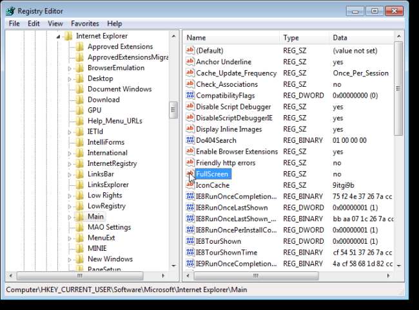Screen dimensions: 419x310
Task: Click the IE9RunOnceCompletion binary icon
Action: coord(190,263)
